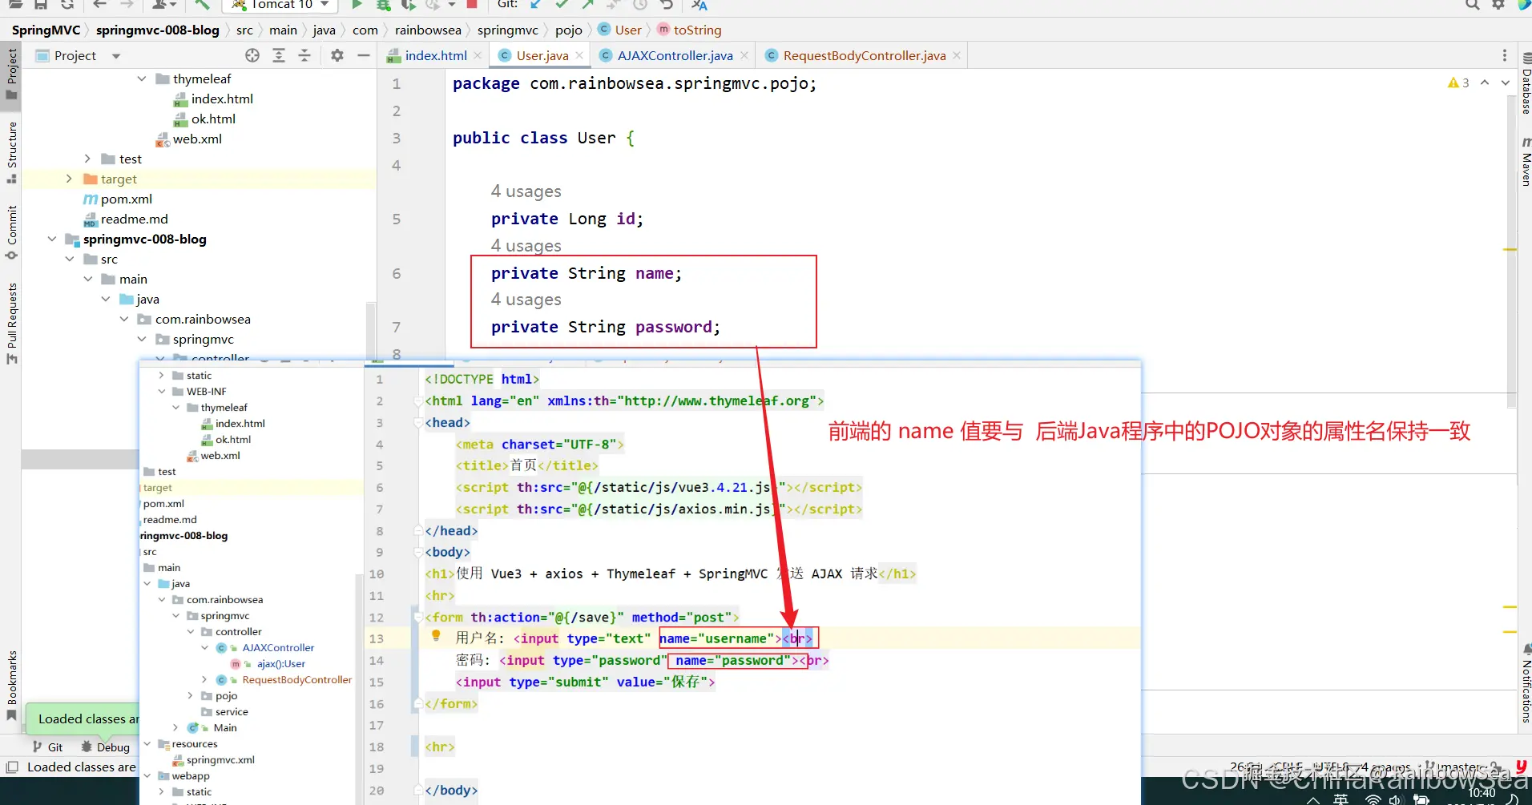Viewport: 1532px width, 805px height.
Task: Go to previous highlighted problem arrow
Action: [x=1485, y=83]
